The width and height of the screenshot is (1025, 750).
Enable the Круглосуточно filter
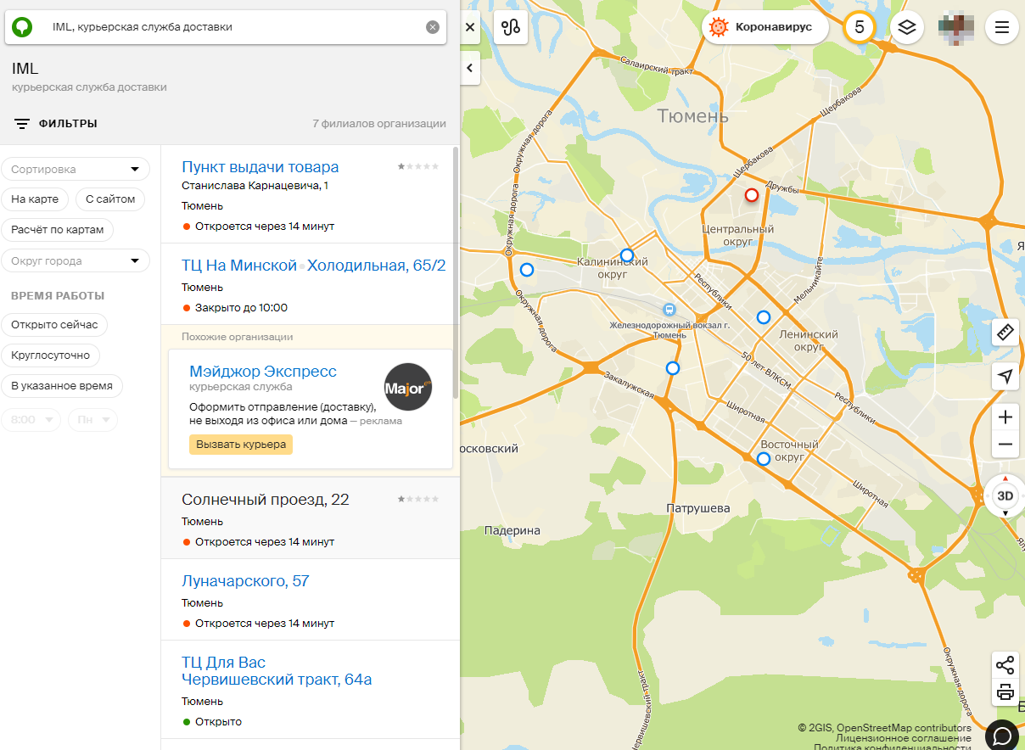click(51, 355)
